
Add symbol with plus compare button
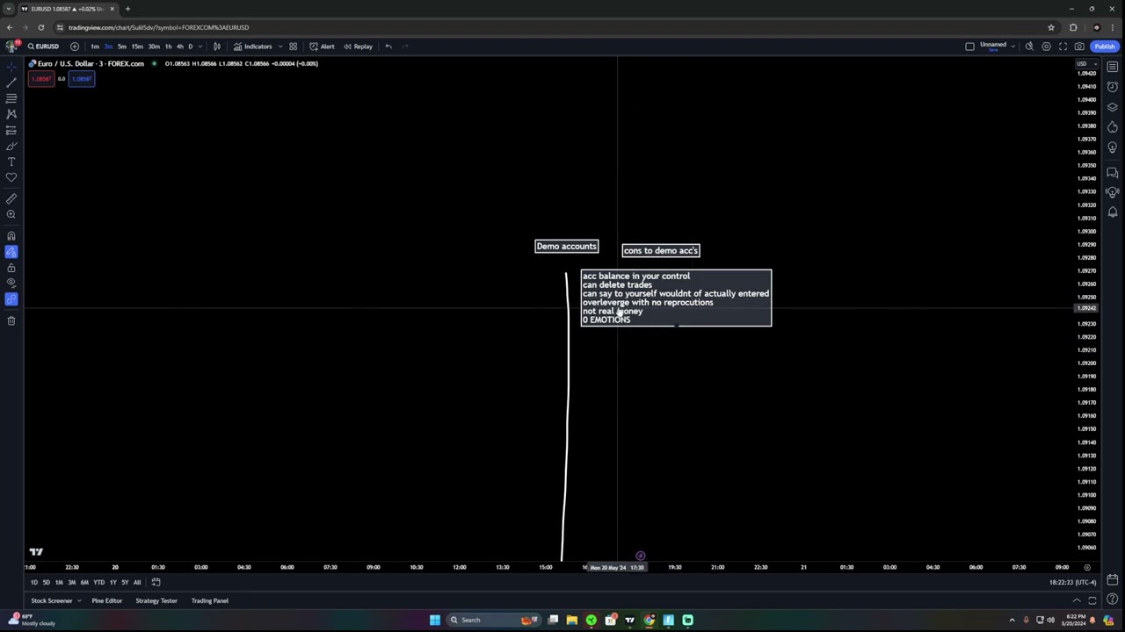coord(75,47)
